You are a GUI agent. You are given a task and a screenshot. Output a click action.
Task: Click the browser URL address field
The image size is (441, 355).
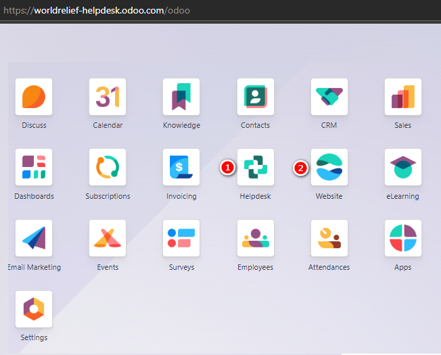tap(220, 10)
